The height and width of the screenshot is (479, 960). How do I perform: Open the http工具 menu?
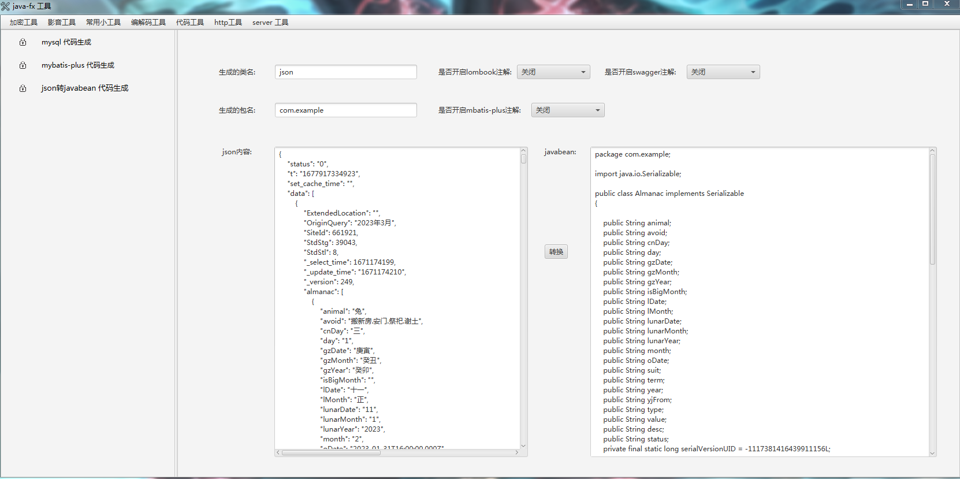pos(228,23)
